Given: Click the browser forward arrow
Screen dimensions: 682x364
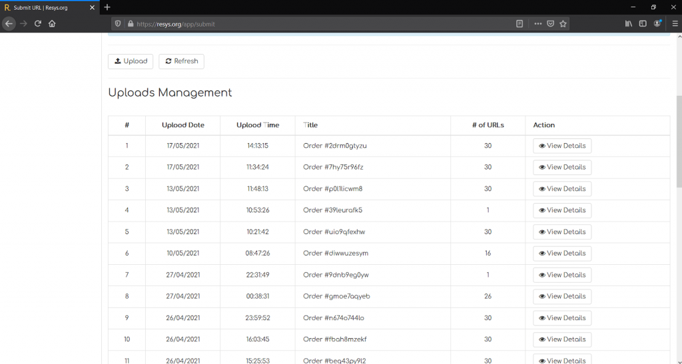Looking at the screenshot, I should tap(23, 24).
